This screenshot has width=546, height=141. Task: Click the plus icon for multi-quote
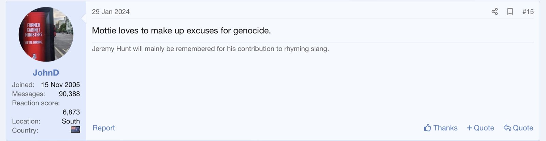(x=470, y=128)
